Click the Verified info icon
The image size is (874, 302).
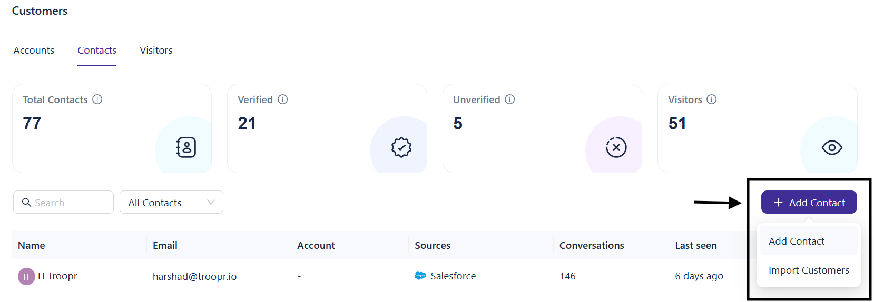coord(283,99)
